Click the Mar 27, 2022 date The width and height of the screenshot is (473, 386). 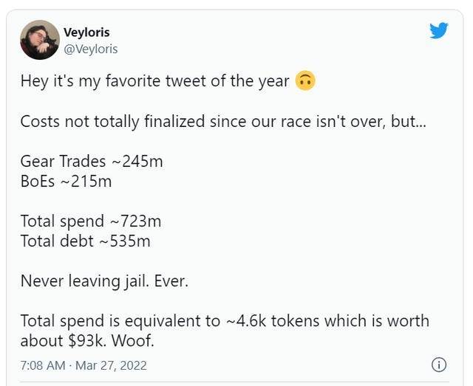pyautogui.click(x=112, y=365)
